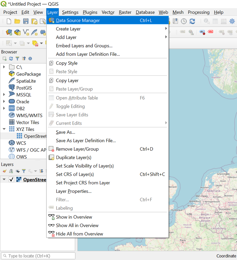Open the Temporal Controller clock icon
The width and height of the screenshot is (237, 260).
[x=184, y=21]
